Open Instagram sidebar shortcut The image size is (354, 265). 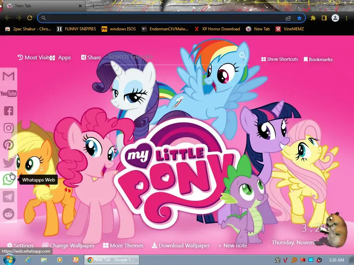pos(9,128)
